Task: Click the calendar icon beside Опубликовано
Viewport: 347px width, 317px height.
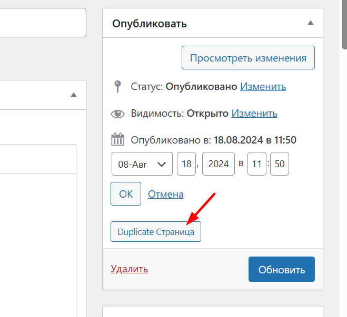Action: [117, 140]
